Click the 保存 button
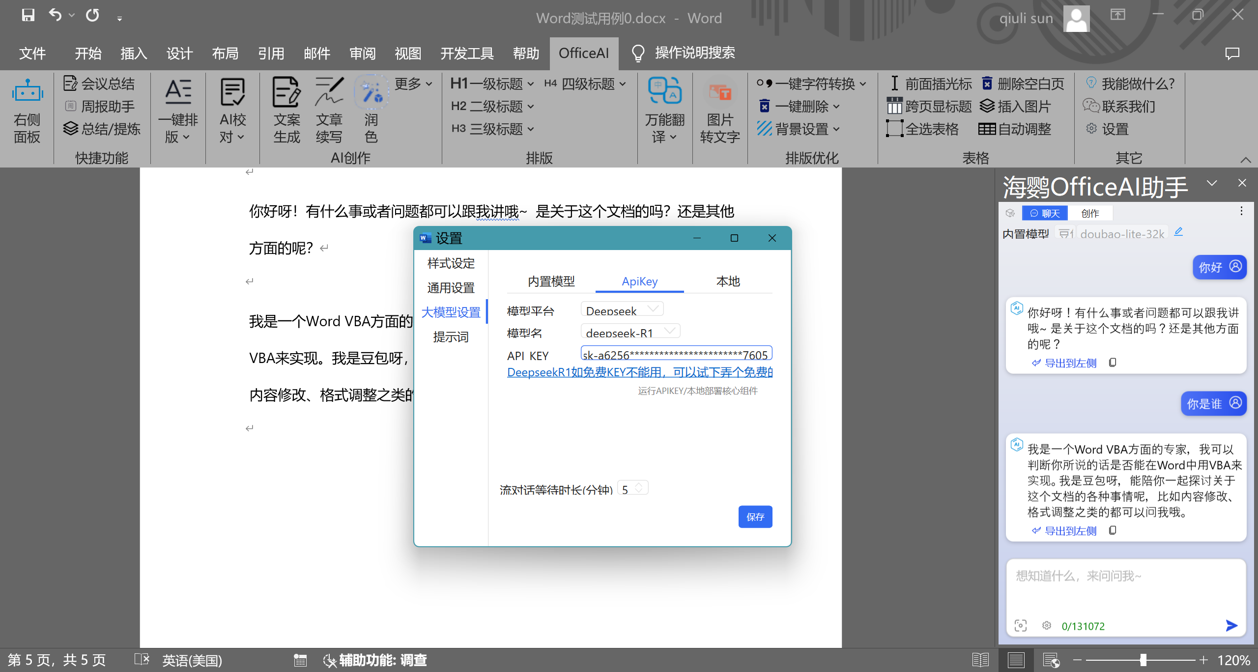Screen dimensions: 1258x672 point(755,517)
